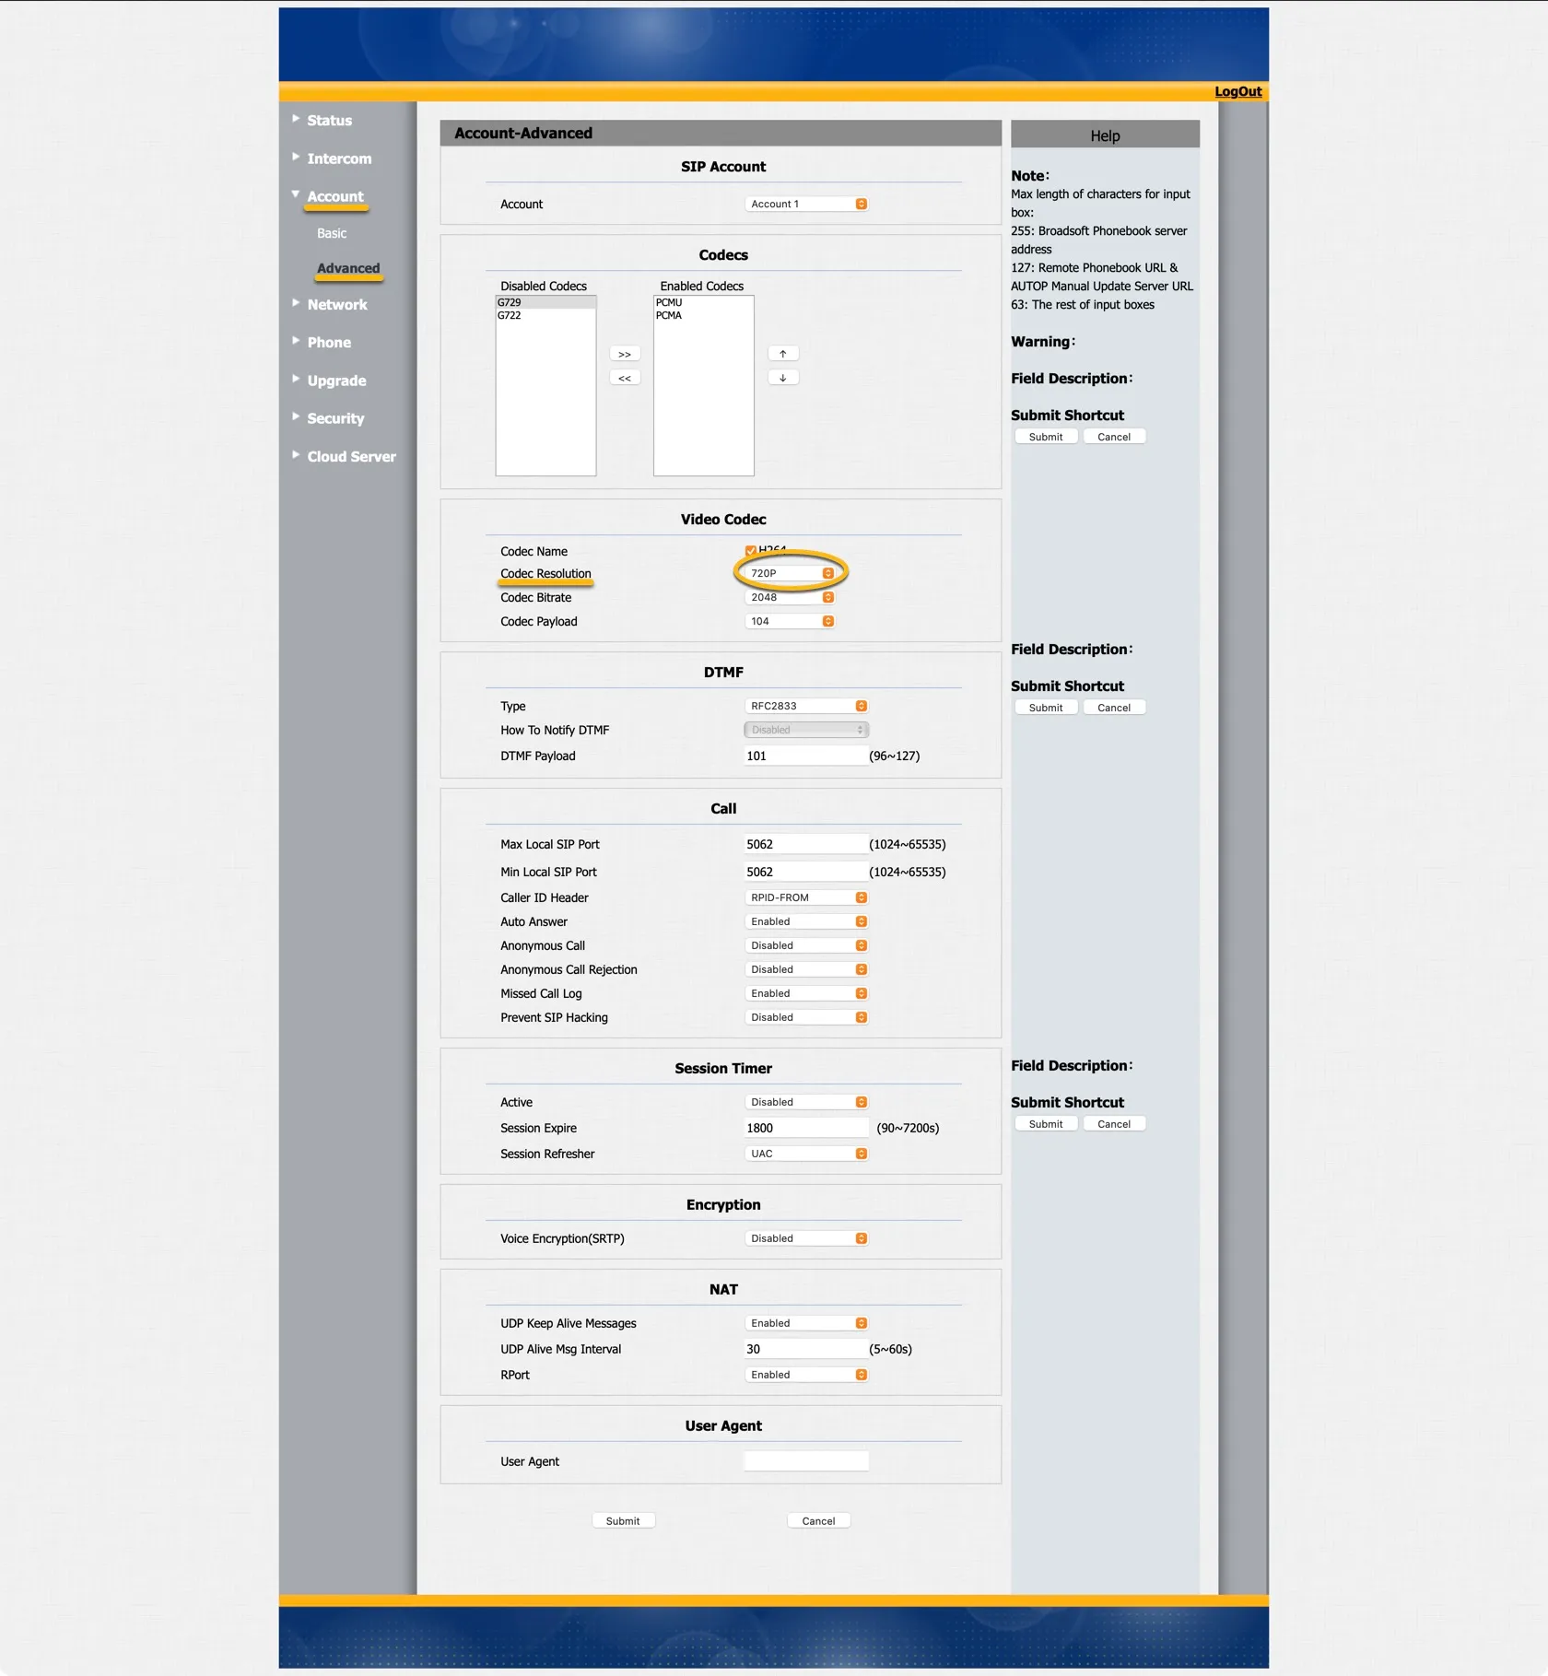Expand the Upgrade menu
The width and height of the screenshot is (1548, 1676).
[x=336, y=381]
